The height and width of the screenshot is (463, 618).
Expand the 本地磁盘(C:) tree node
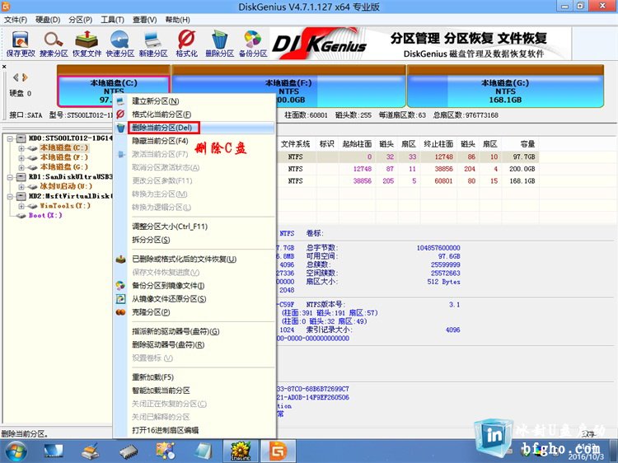coord(21,148)
